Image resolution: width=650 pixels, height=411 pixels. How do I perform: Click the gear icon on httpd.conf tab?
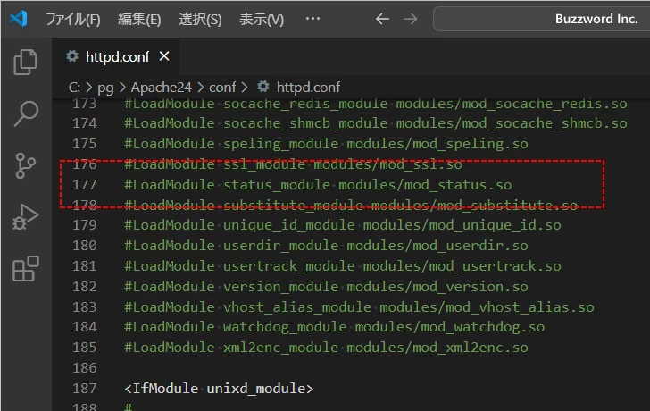pos(72,56)
